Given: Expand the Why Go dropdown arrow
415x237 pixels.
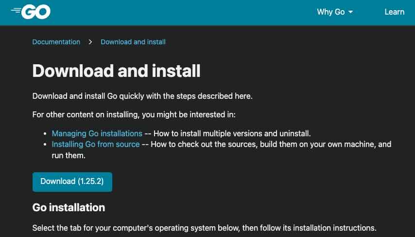Looking at the screenshot, I should (x=351, y=12).
